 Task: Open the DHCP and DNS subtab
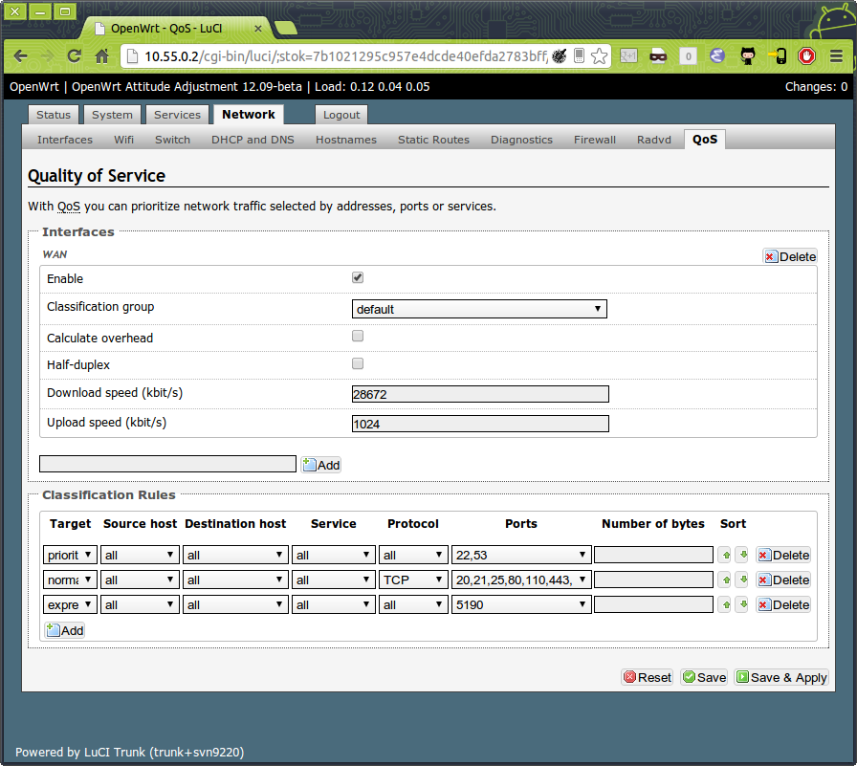coord(253,140)
